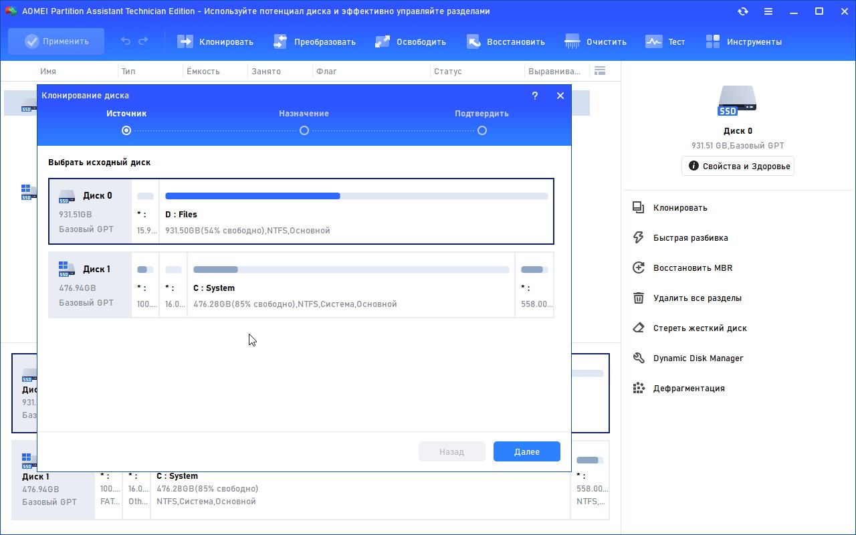Viewport: 856px width, 535px height.
Task: Click the Восстановить toolbar item
Action: click(x=506, y=41)
